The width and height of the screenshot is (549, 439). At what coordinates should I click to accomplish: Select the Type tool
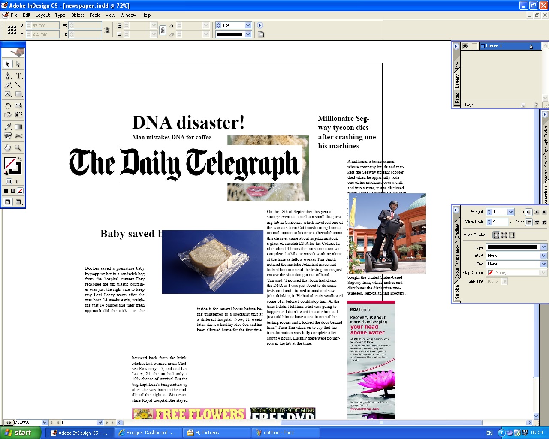[x=18, y=76]
